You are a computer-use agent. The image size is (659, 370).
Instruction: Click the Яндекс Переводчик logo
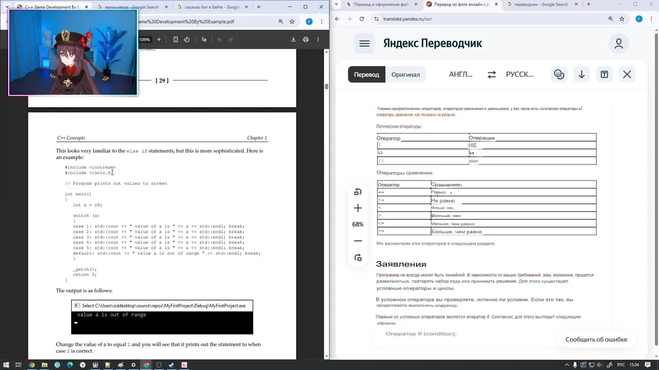pyautogui.click(x=432, y=44)
